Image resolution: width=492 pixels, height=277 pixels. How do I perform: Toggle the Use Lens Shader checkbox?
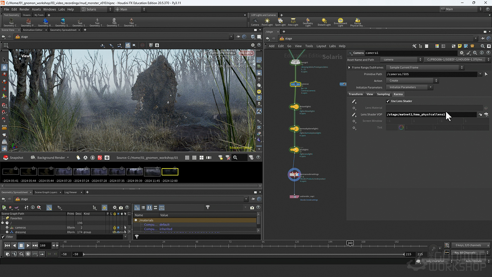tap(388, 101)
